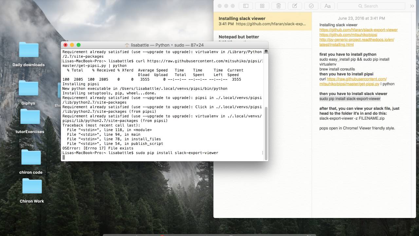Click the 'sudo pip install slack-export-viewer' command in Terminal
The height and width of the screenshot is (236, 419).
tap(177, 153)
